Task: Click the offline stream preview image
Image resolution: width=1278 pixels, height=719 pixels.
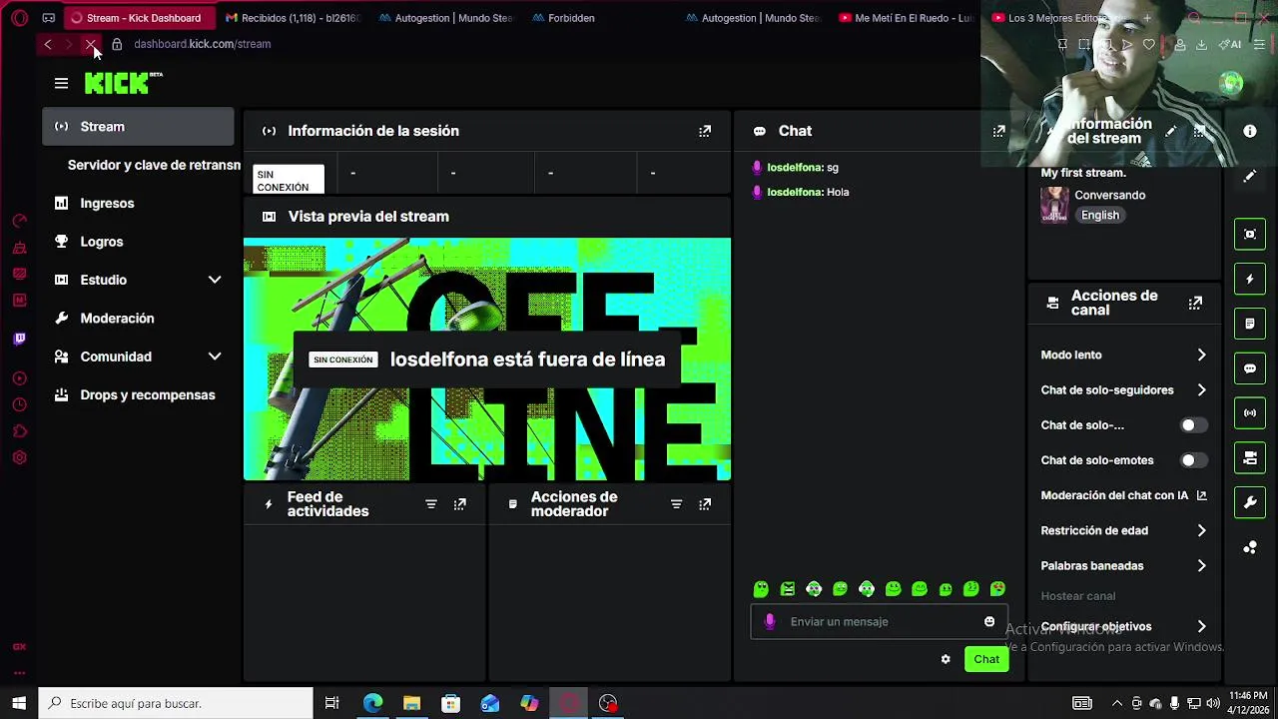Action: coord(487,359)
